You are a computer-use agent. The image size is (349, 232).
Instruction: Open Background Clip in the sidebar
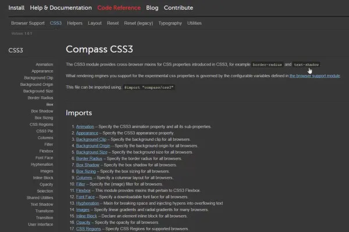[38, 78]
